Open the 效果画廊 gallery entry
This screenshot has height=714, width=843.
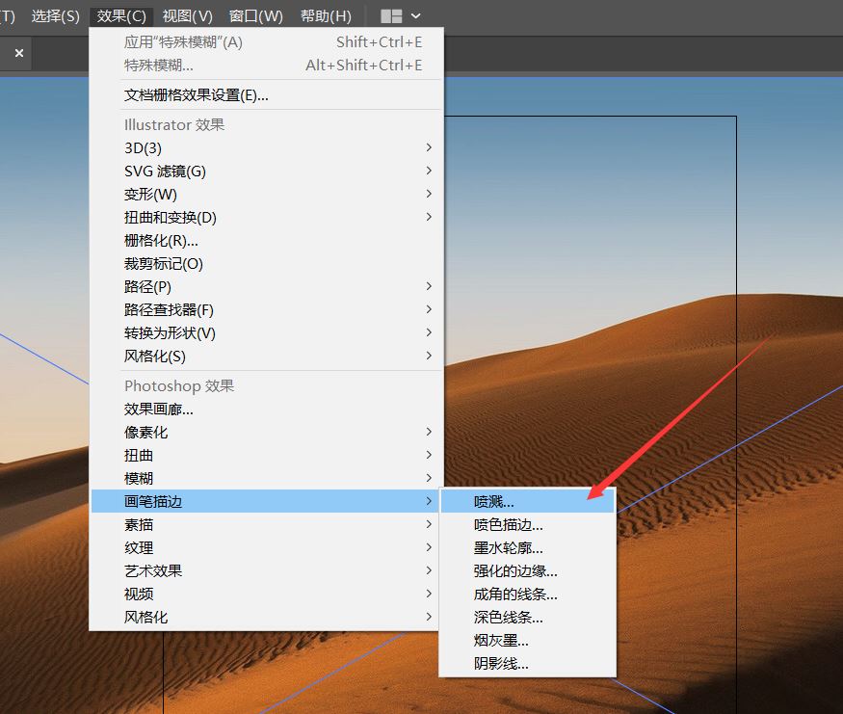click(x=161, y=409)
